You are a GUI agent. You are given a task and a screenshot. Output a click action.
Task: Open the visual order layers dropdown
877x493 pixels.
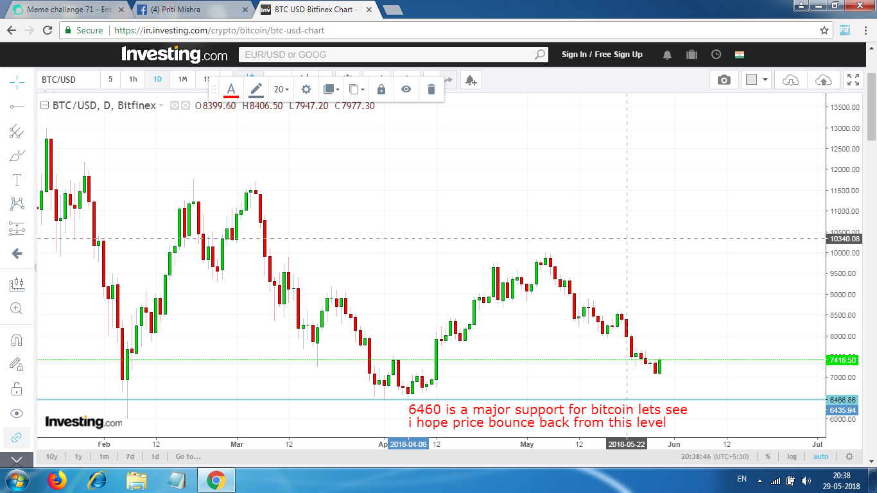pos(331,89)
